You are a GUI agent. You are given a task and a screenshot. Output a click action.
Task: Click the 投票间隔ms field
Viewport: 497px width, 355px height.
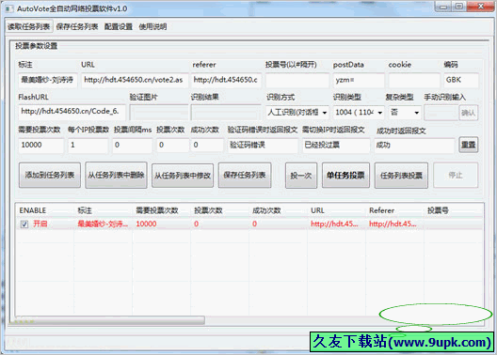click(132, 145)
